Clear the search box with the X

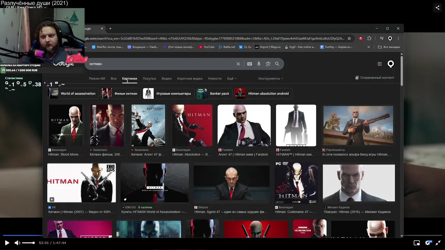pyautogui.click(x=238, y=64)
